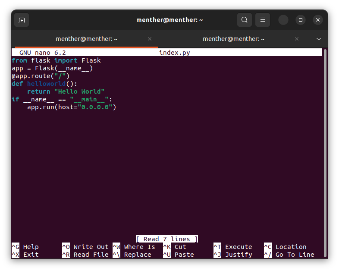Click the ^O Write Out shortcut

[x=85, y=247]
